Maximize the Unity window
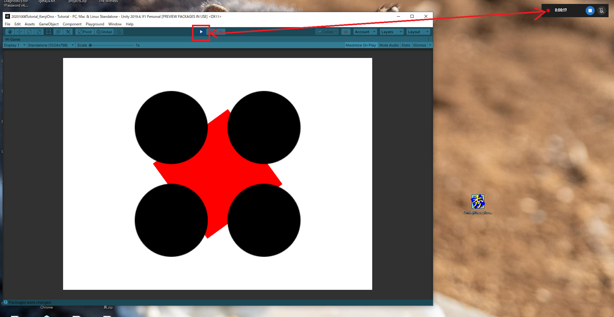This screenshot has width=614, height=317. point(412,16)
